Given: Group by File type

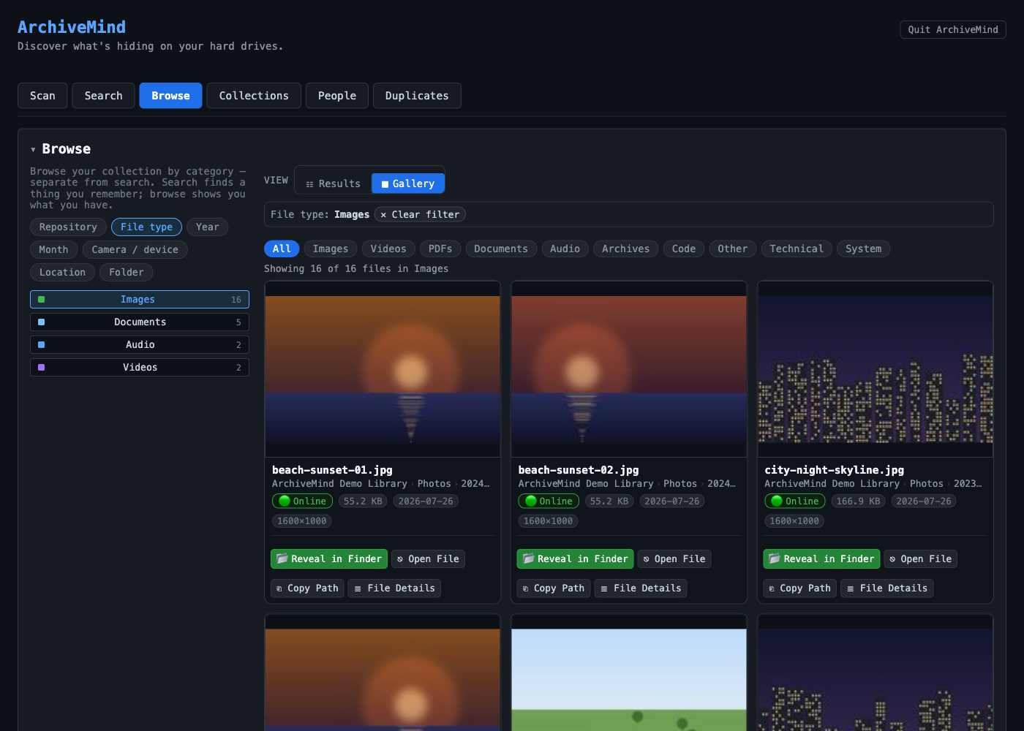Looking at the screenshot, I should (146, 227).
